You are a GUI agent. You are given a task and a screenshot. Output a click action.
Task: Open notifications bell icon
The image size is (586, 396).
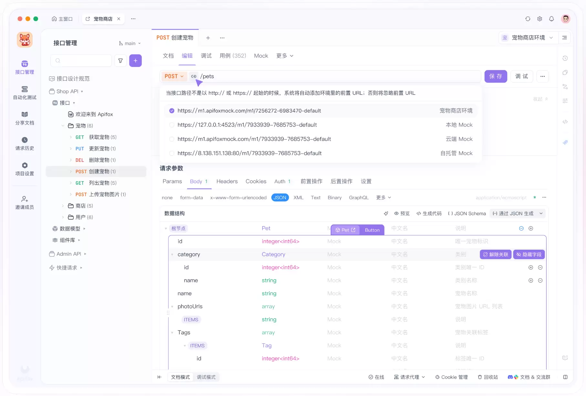point(551,19)
